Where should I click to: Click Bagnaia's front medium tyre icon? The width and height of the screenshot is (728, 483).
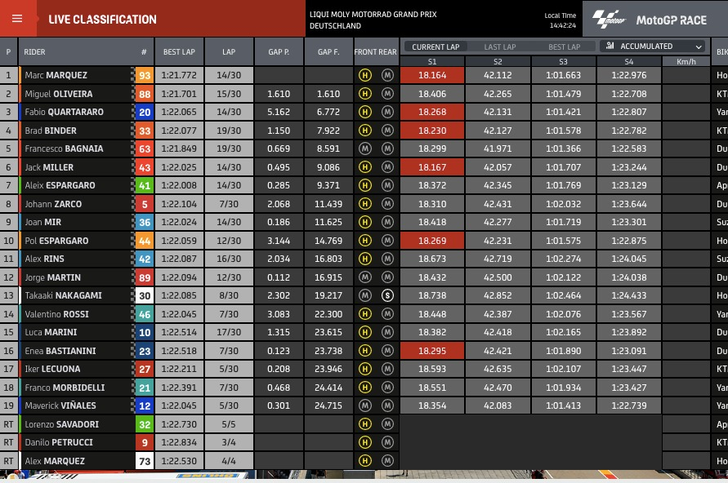[365, 148]
